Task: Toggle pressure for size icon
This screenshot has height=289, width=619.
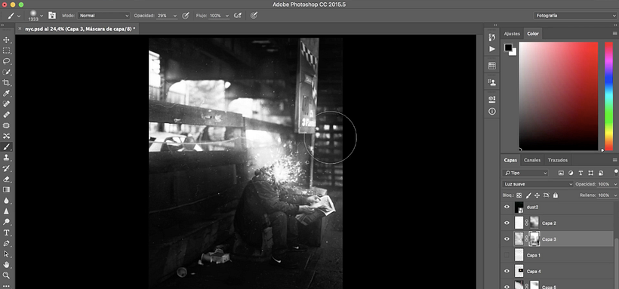Action: point(254,15)
